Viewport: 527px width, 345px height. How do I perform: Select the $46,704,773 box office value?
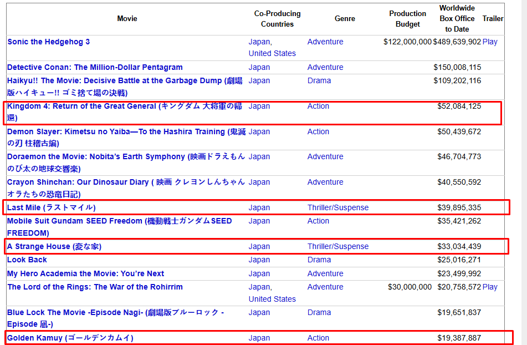pos(459,157)
